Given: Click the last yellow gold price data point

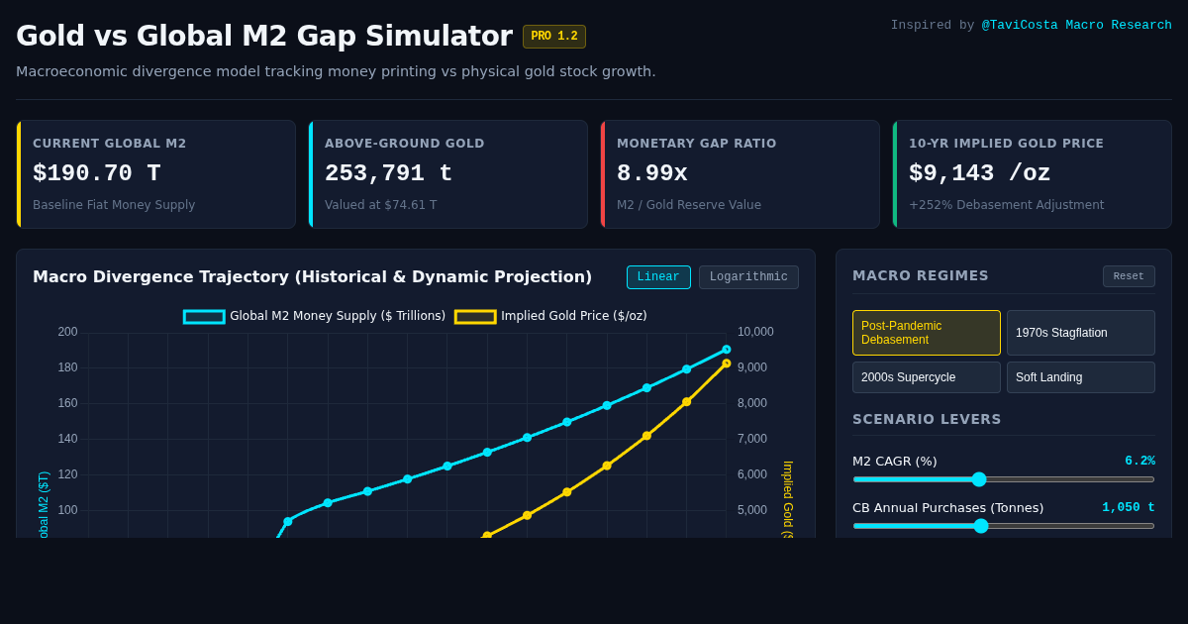Looking at the screenshot, I should (x=726, y=364).
